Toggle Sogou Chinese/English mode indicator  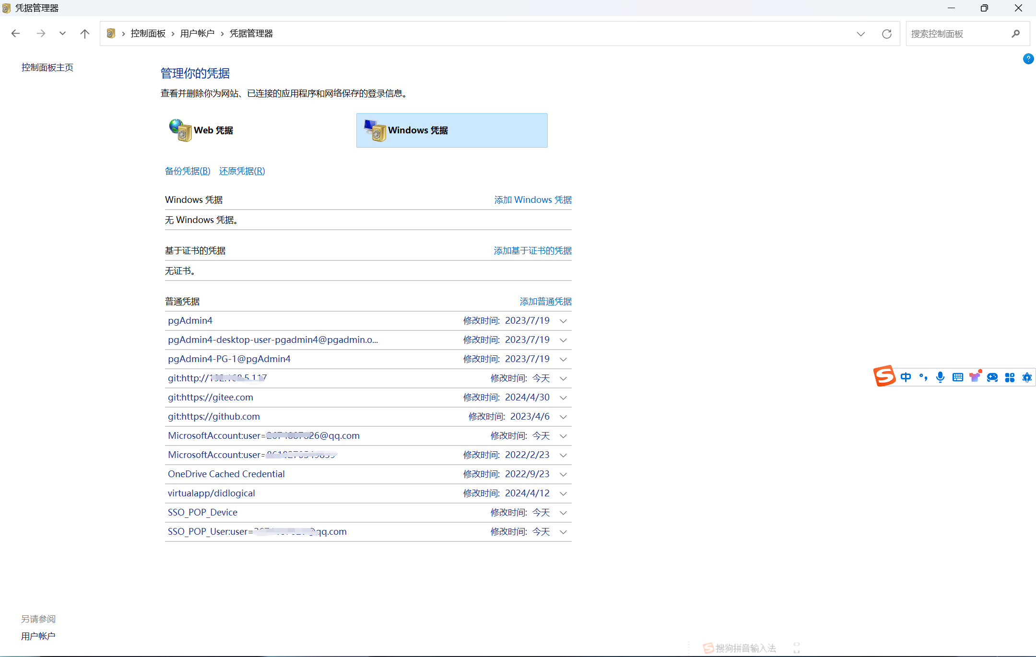pyautogui.click(x=906, y=377)
